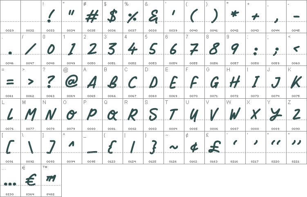Choose the at sign glyph
The height and width of the screenshot is (197, 307).
(x=72, y=82)
